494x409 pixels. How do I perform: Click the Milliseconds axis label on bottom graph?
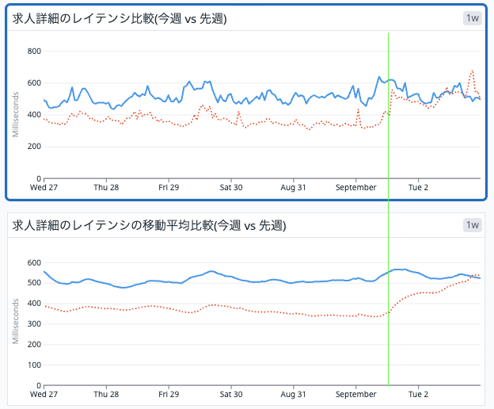pos(16,321)
